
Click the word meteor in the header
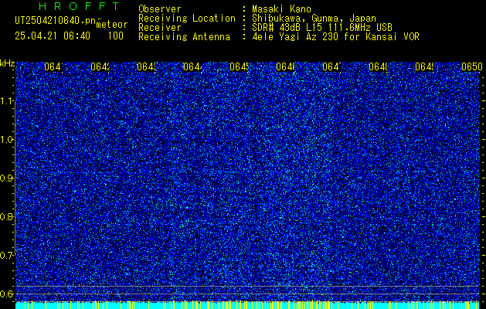click(112, 25)
